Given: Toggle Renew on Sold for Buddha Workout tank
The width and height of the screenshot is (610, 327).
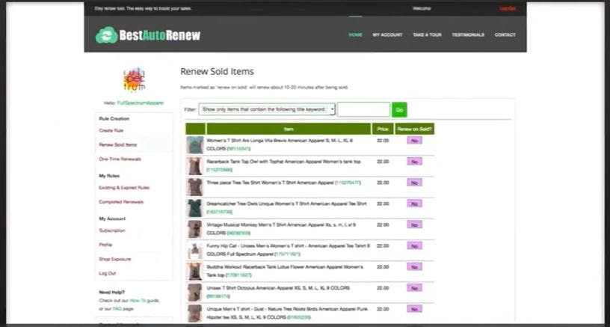Looking at the screenshot, I should click(x=414, y=267).
